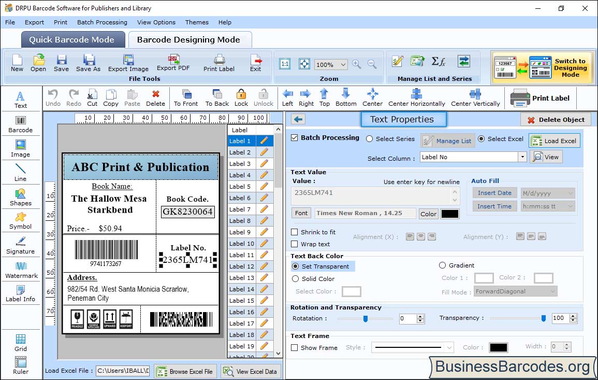Exit the application from File Tools
Image resolution: width=598 pixels, height=380 pixels.
(x=256, y=63)
